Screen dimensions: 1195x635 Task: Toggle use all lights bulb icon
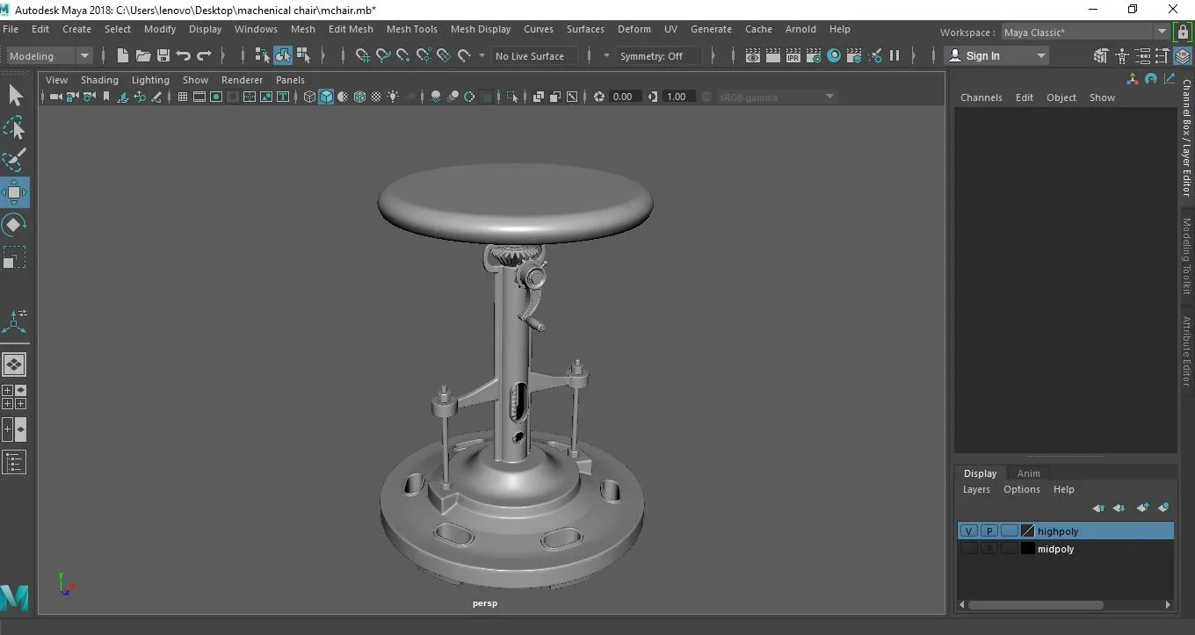pos(393,97)
